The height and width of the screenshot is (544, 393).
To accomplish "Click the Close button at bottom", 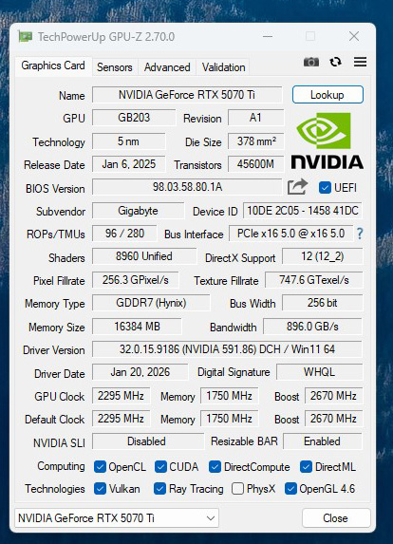I will pos(336,518).
